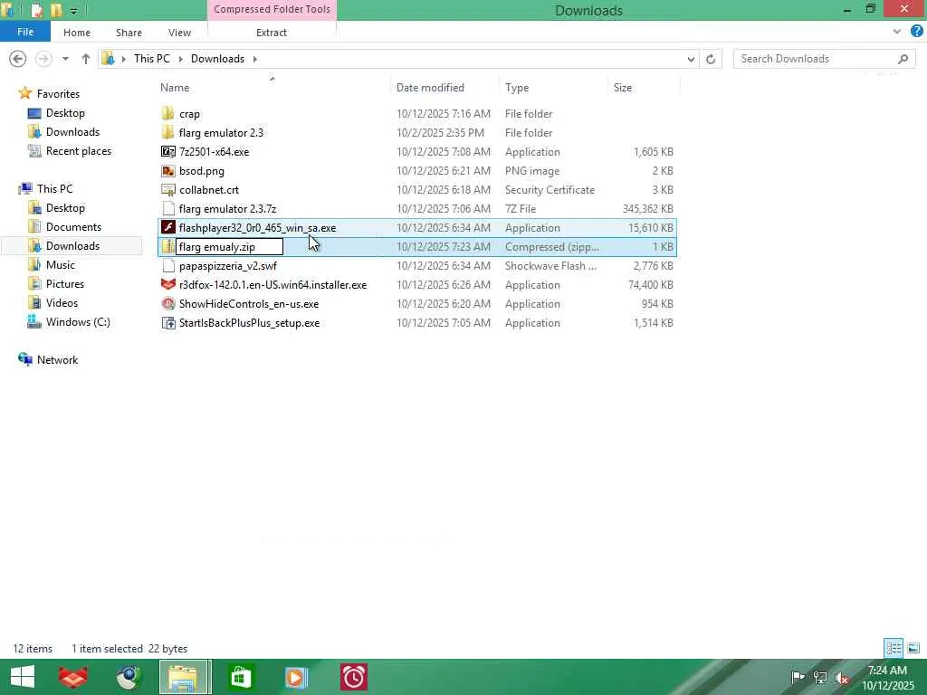The width and height of the screenshot is (927, 695).
Task: Open the Windows Start button
Action: (23, 677)
